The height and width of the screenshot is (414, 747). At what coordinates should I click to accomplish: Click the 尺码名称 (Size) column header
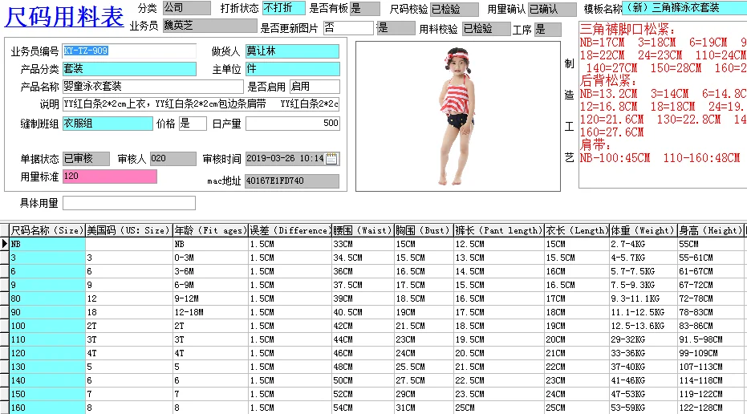[47, 230]
